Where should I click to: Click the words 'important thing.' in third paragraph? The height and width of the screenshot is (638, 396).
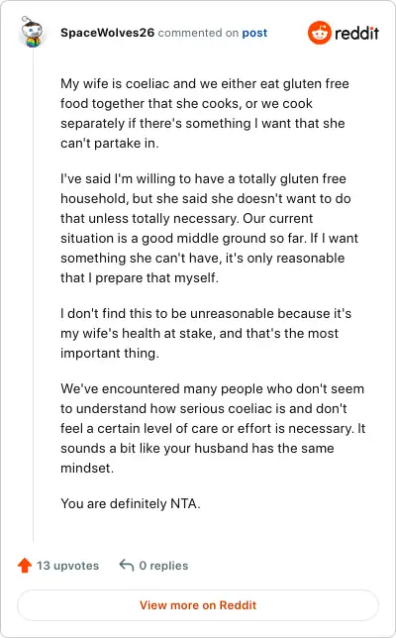pyautogui.click(x=110, y=353)
